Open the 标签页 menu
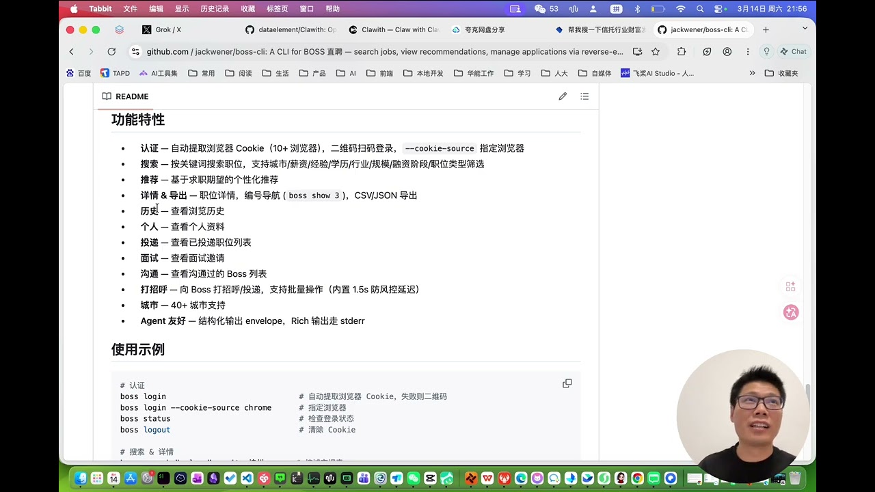Screen dimensions: 875x492 point(277,9)
